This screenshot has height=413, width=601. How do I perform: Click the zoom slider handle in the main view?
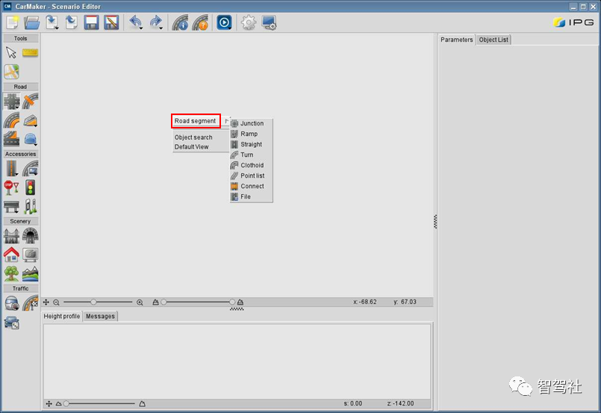tap(93, 302)
